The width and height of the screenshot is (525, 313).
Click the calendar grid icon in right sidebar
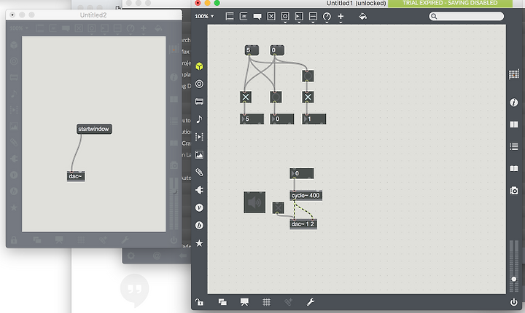pyautogui.click(x=513, y=74)
